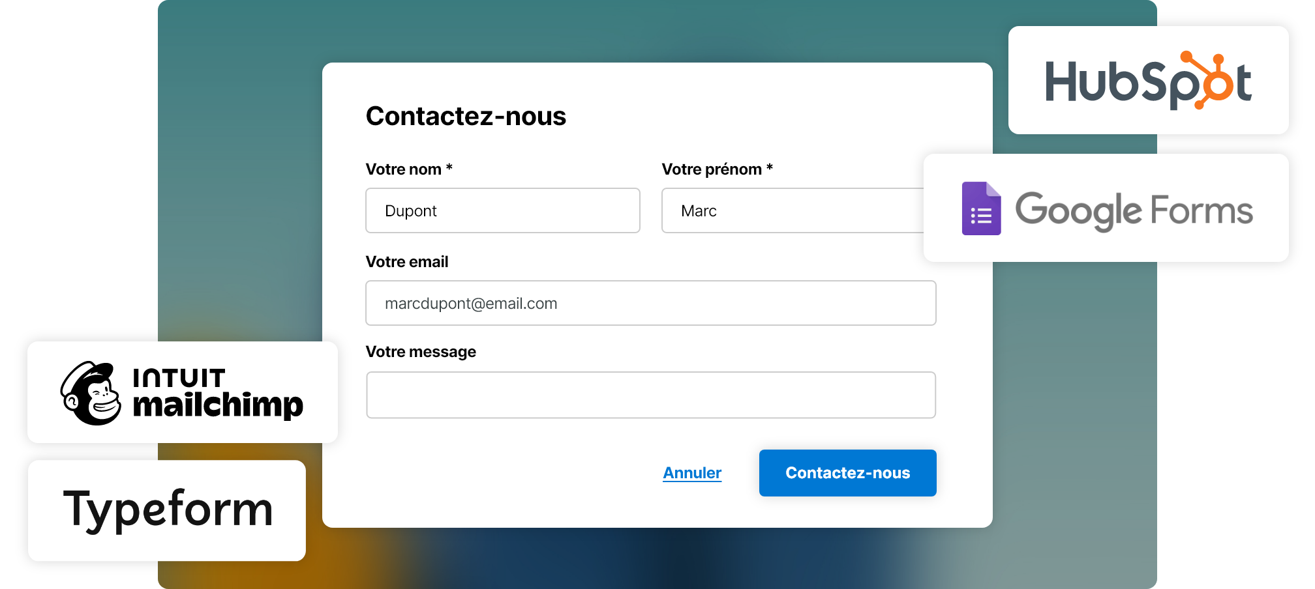Focus the Votre nom field containing Dupont
This screenshot has height=589, width=1315.
502,210
